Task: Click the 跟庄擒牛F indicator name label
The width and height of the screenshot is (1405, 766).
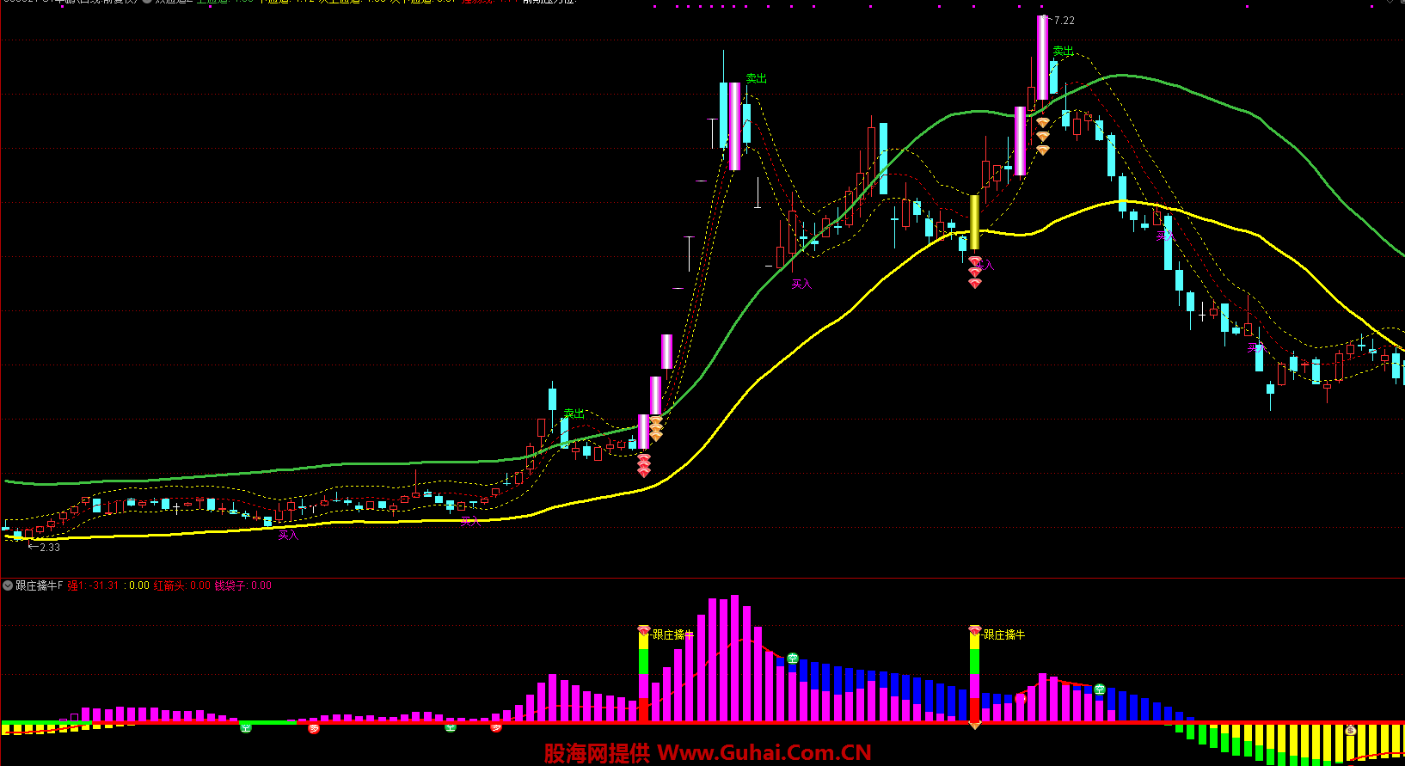Action: coord(40,585)
